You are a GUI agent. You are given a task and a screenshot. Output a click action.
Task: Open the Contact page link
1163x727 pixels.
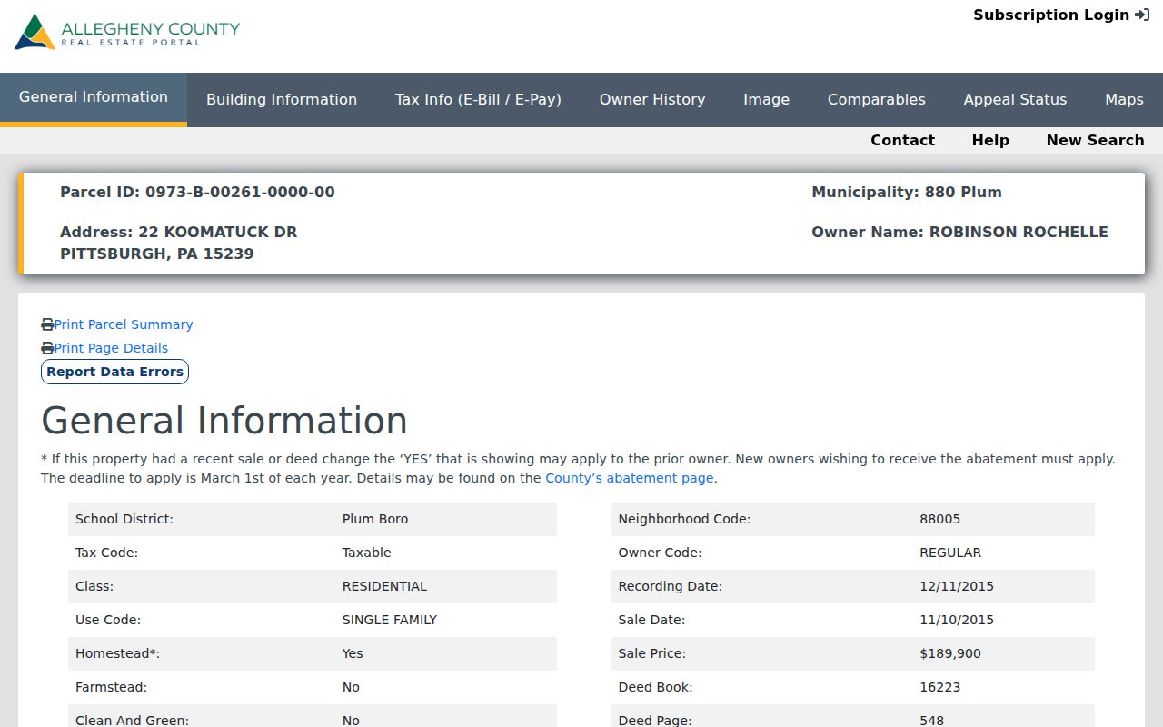(x=902, y=140)
